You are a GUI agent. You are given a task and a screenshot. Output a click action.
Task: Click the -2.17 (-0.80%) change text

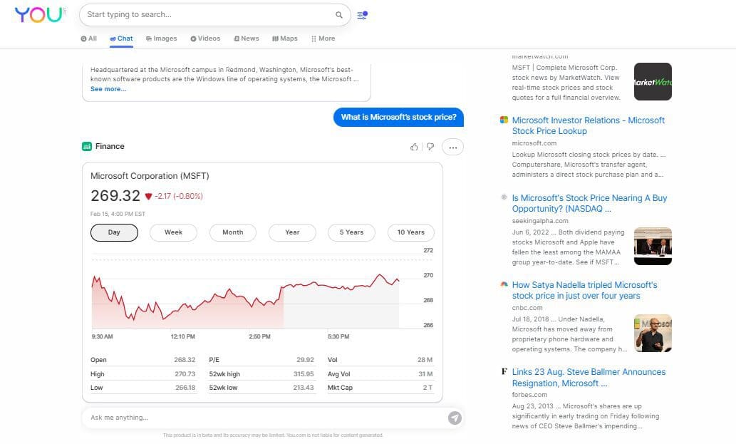pos(179,196)
